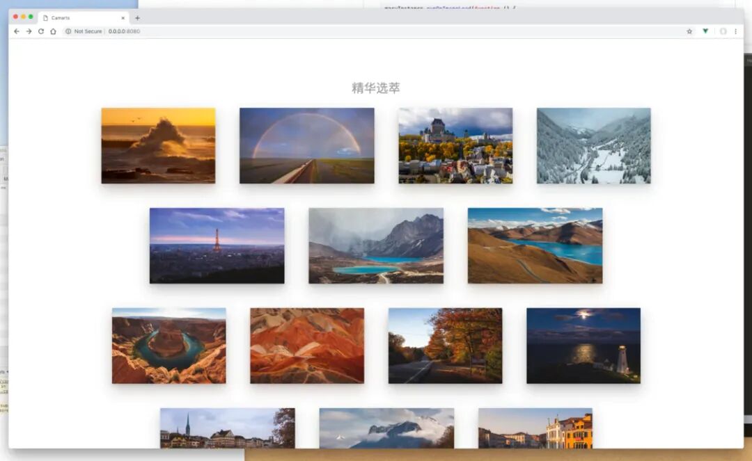Go back with the browser back arrow

point(17,31)
